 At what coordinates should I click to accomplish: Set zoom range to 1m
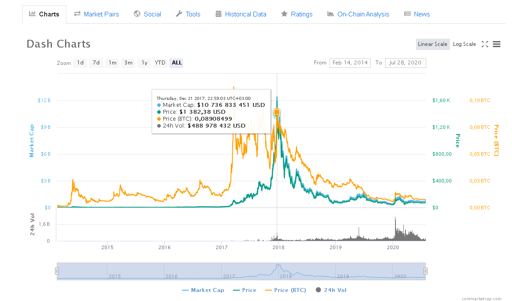113,63
